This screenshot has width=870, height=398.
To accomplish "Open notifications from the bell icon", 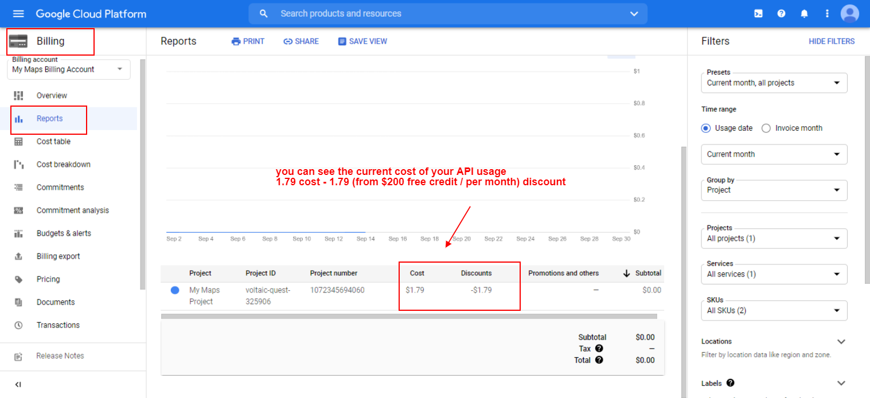I will [x=804, y=13].
